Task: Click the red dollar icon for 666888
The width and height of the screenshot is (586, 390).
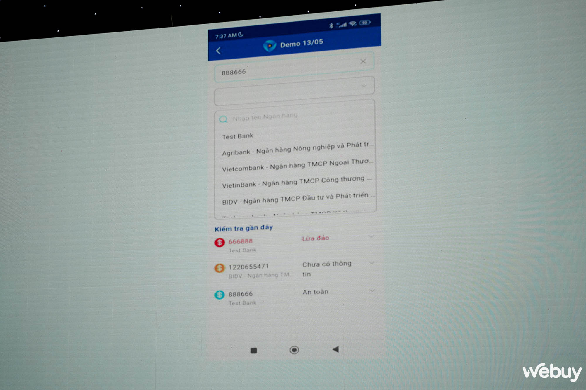Action: click(219, 242)
